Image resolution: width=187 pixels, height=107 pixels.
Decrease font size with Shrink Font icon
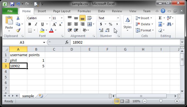coord(60,24)
